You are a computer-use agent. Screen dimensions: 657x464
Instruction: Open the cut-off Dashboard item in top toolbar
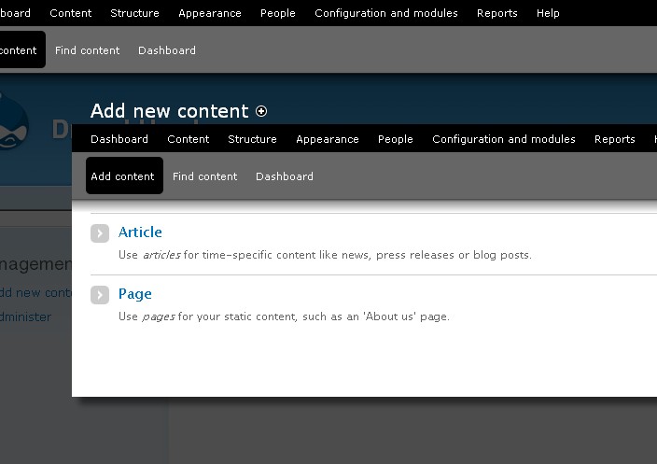(x=15, y=13)
